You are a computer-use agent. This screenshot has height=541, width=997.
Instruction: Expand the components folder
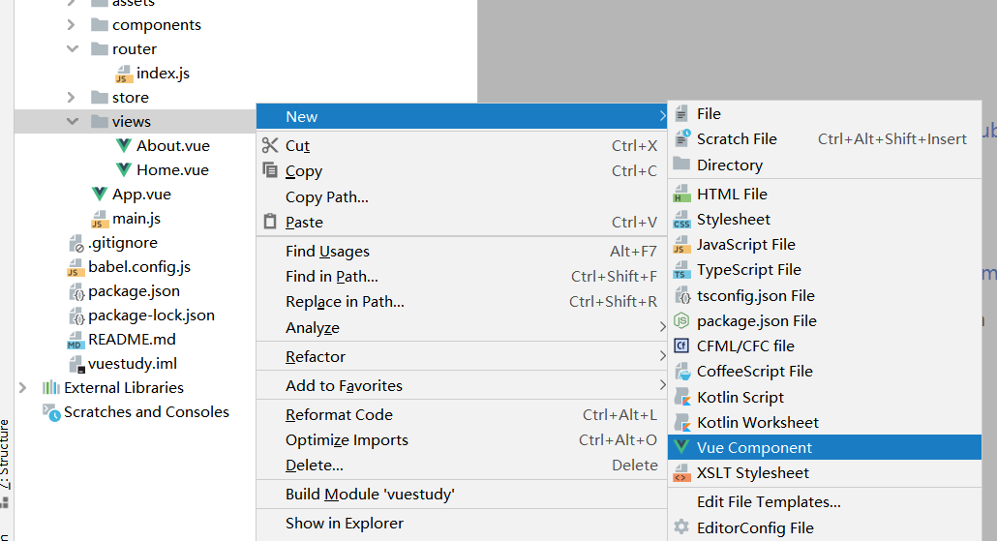(x=72, y=25)
